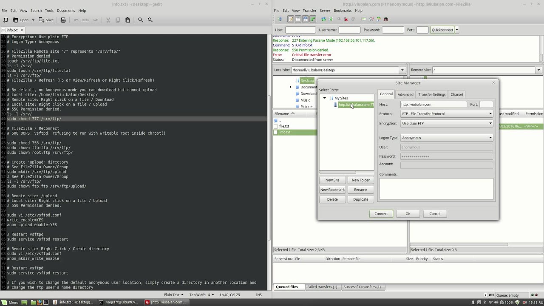The width and height of the screenshot is (544, 306).
Task: Switch to the Charset tab
Action: 457,94
